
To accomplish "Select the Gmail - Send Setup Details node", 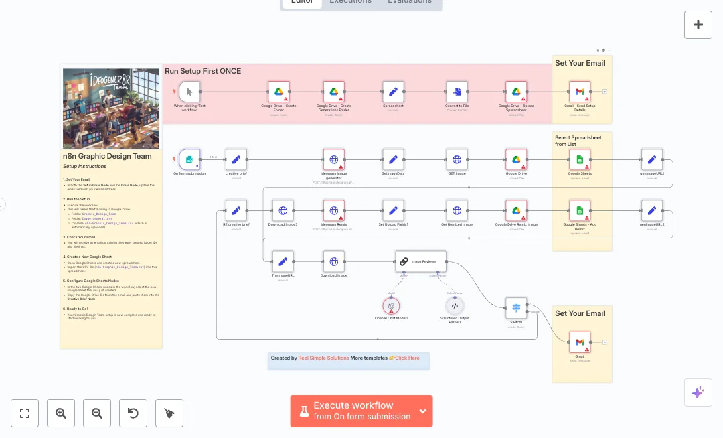I will point(580,92).
